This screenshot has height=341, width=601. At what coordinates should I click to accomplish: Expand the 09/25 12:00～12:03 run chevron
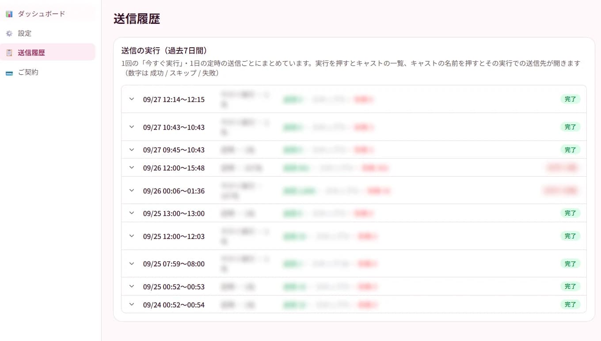131,236
